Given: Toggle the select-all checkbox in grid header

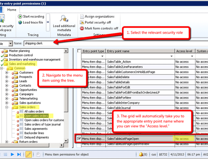Looking at the screenshot, I should click(x=79, y=51).
